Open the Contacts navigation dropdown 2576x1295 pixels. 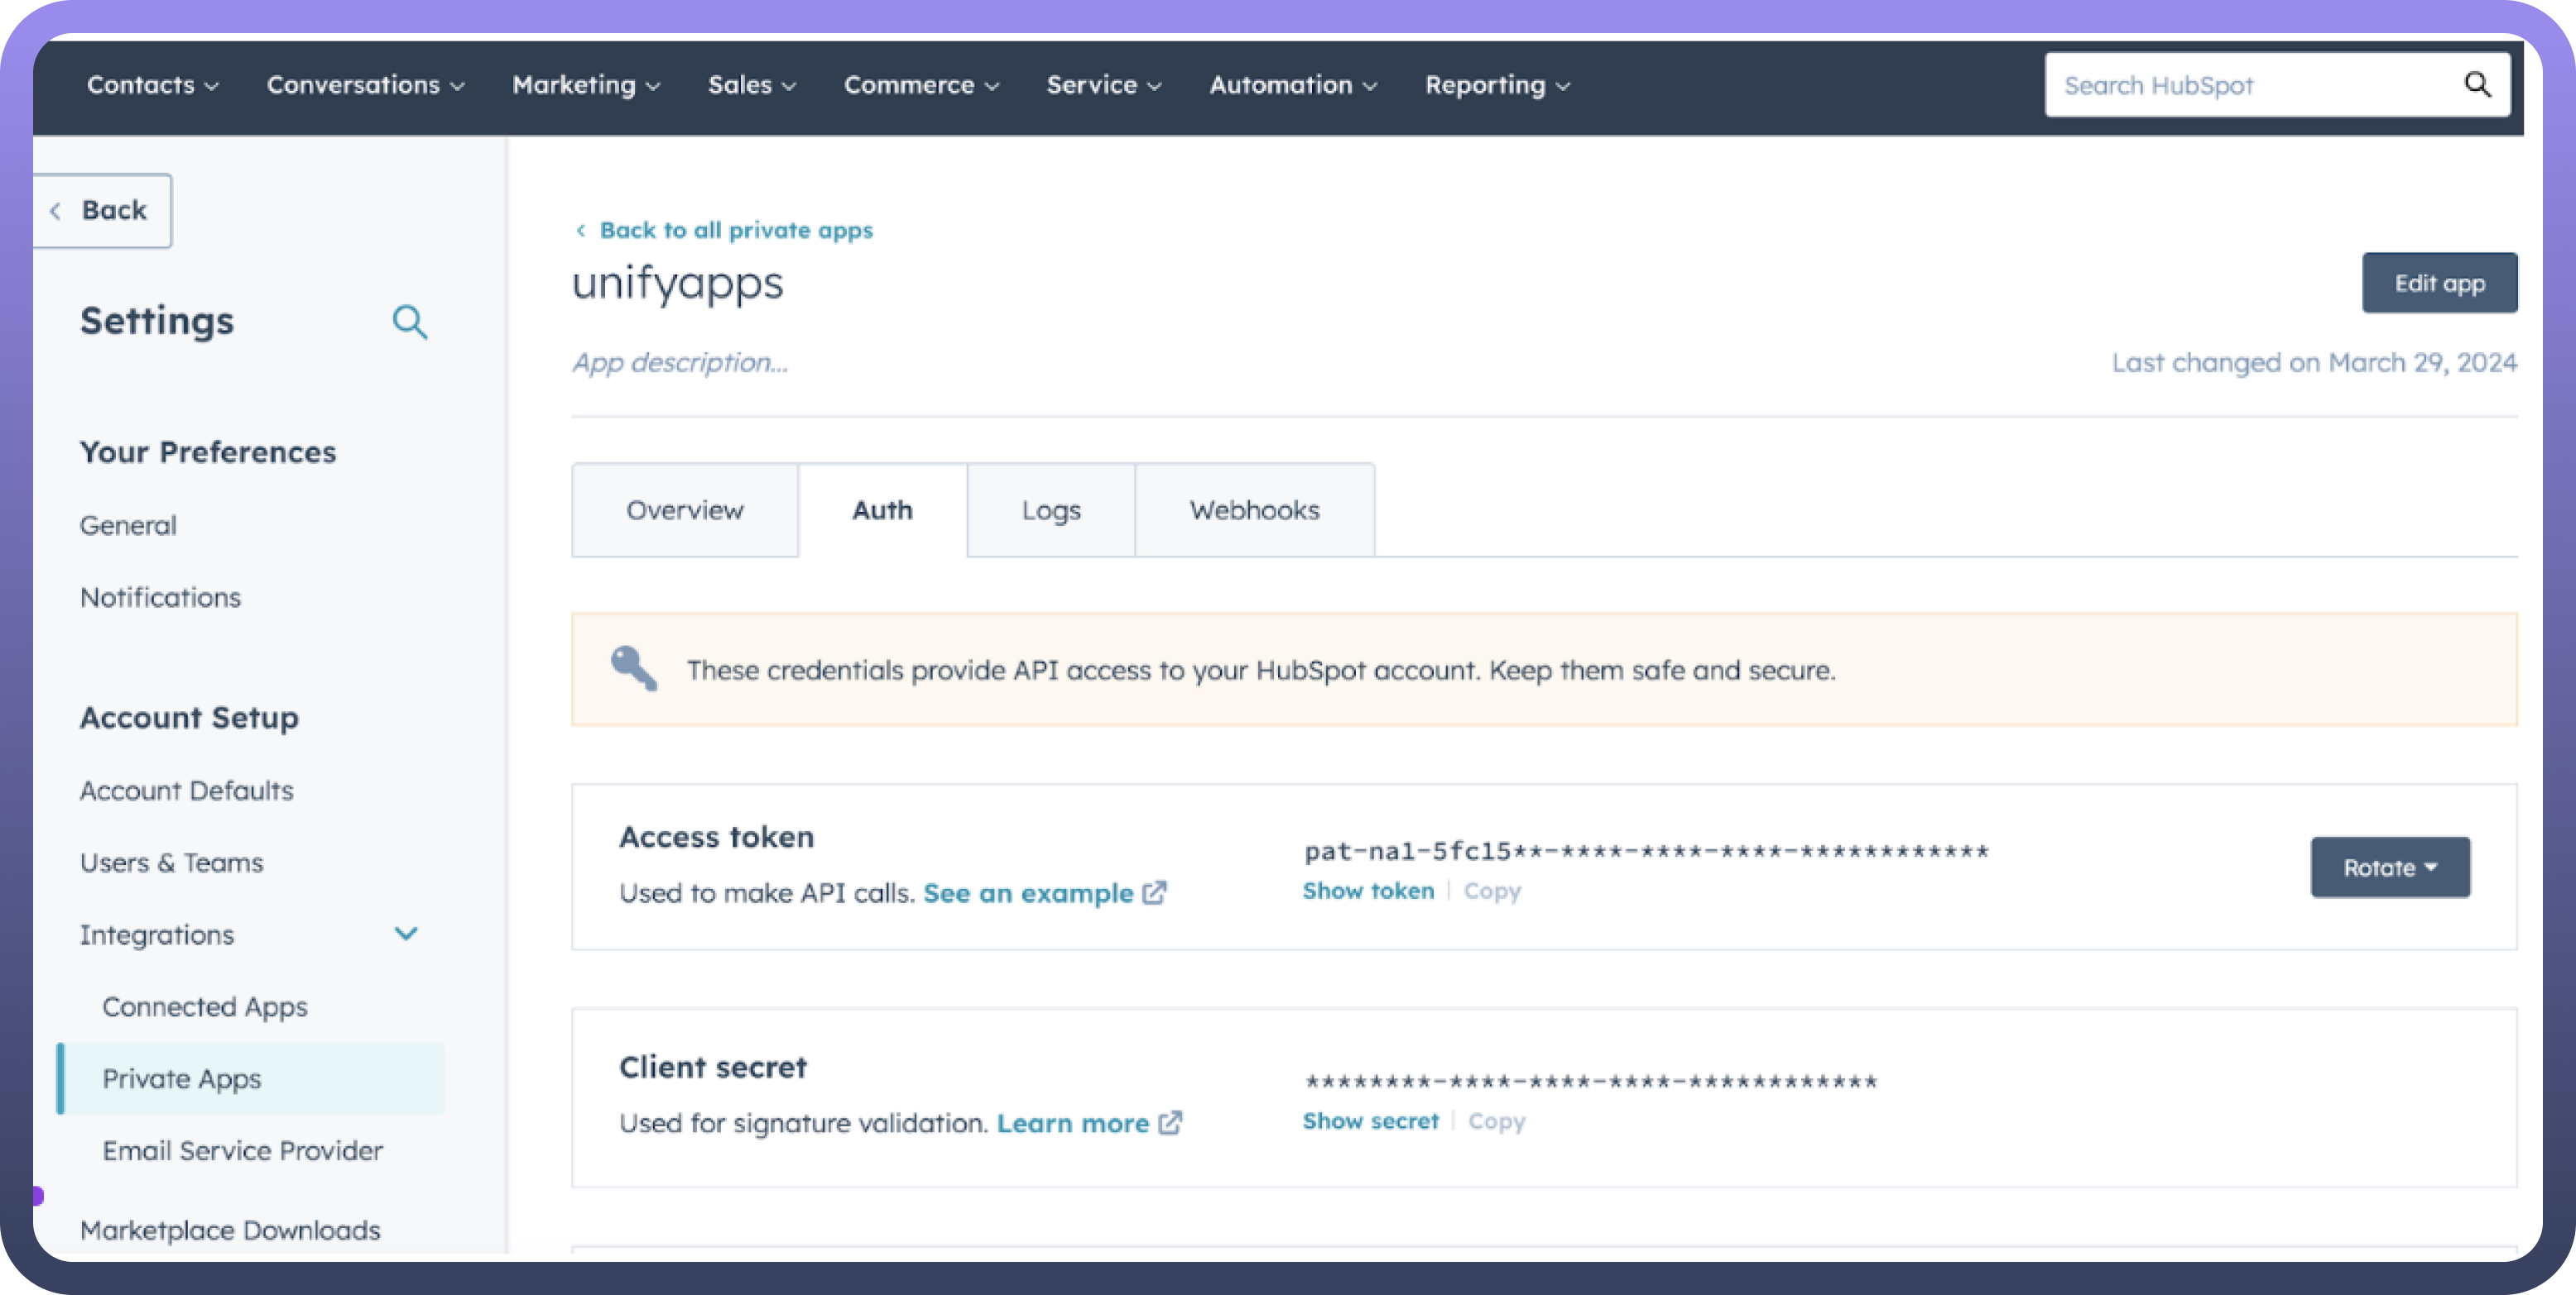click(x=152, y=86)
